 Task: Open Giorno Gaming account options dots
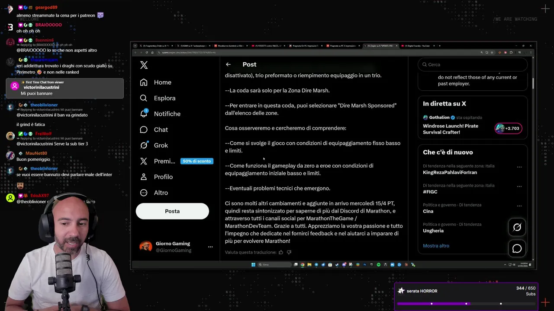210,247
